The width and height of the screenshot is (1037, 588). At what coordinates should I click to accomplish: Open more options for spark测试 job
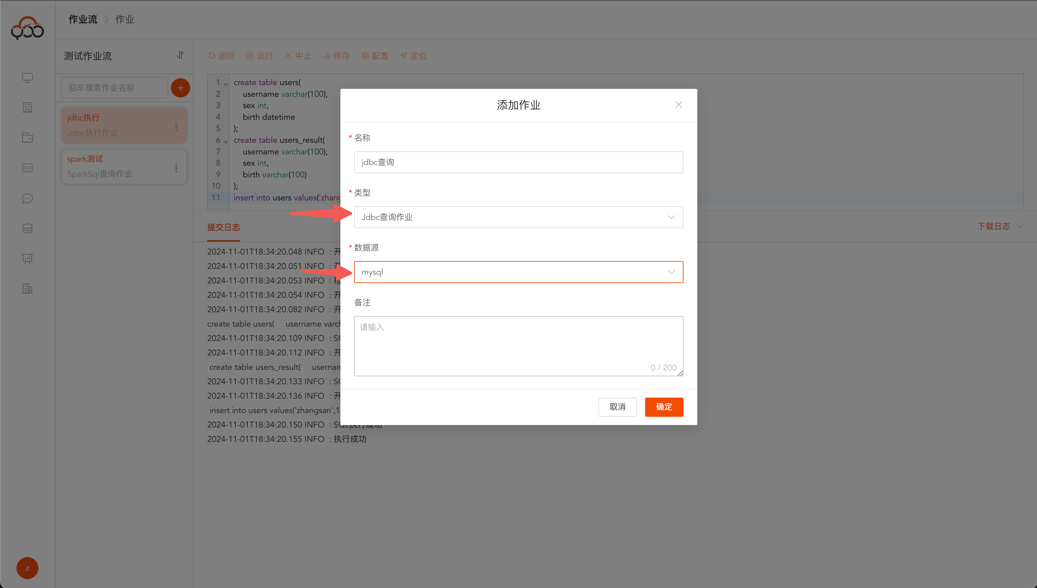pyautogui.click(x=176, y=168)
